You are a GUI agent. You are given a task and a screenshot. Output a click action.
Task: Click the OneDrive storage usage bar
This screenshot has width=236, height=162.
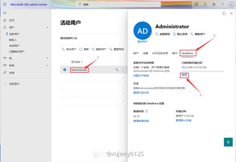(x=203, y=71)
